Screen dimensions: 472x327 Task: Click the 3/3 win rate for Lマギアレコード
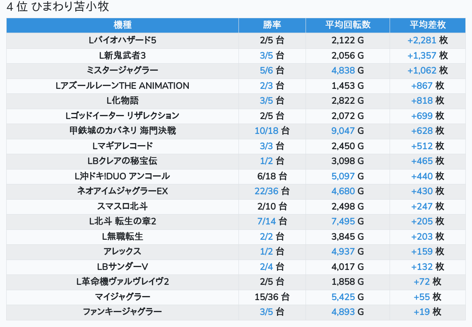pos(266,146)
